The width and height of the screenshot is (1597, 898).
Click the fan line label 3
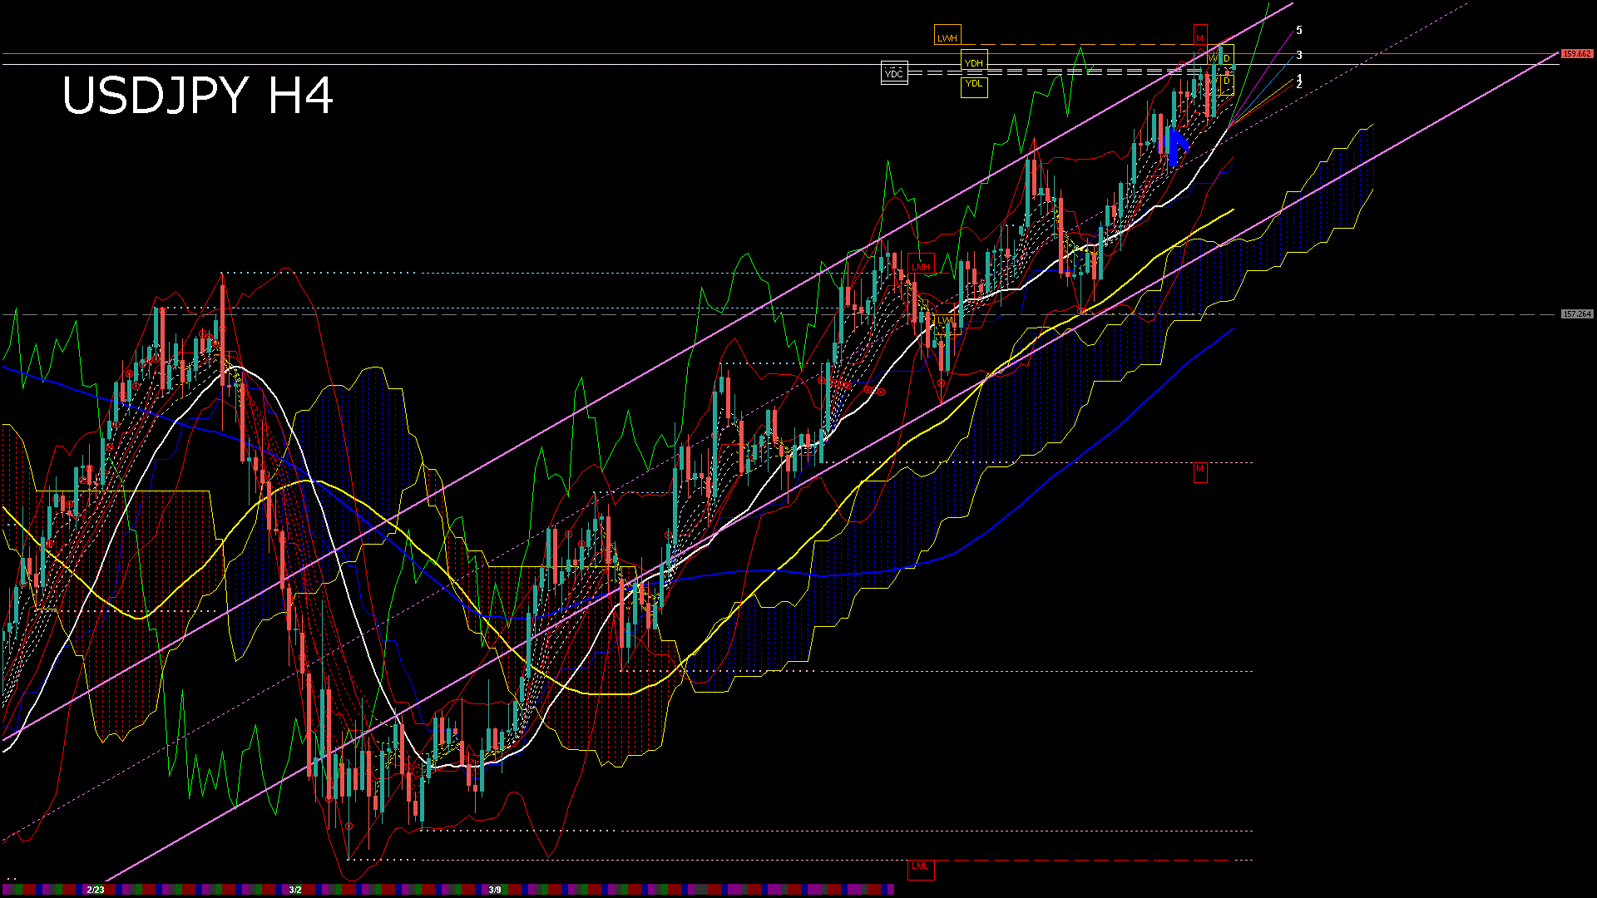1299,56
